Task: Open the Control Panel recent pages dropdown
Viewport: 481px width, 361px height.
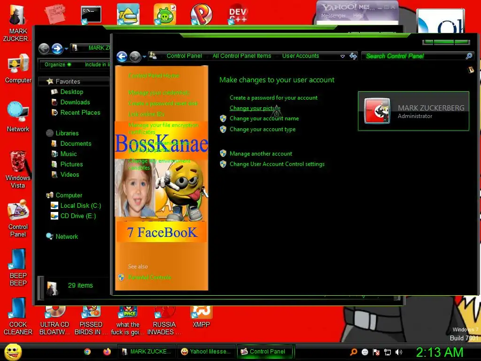Action: 144,57
